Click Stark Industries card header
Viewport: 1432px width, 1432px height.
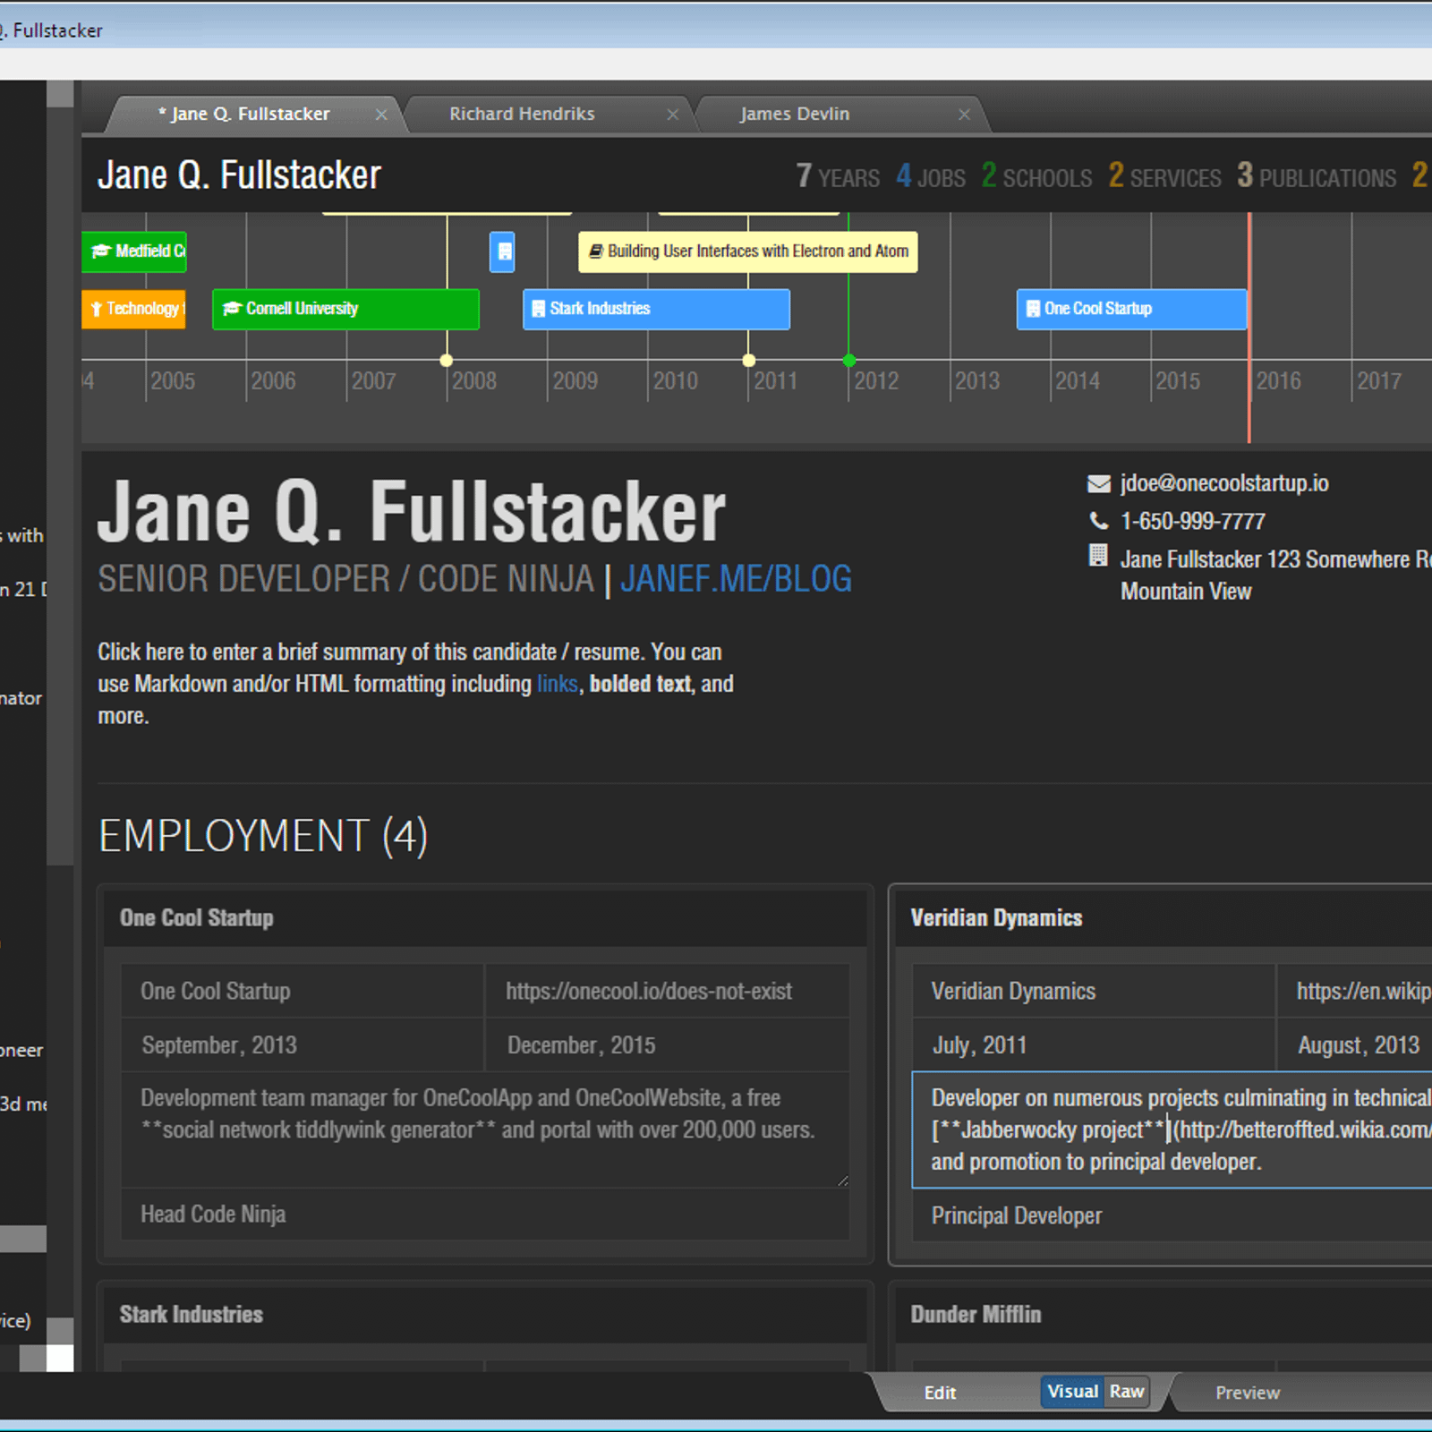click(x=485, y=1315)
